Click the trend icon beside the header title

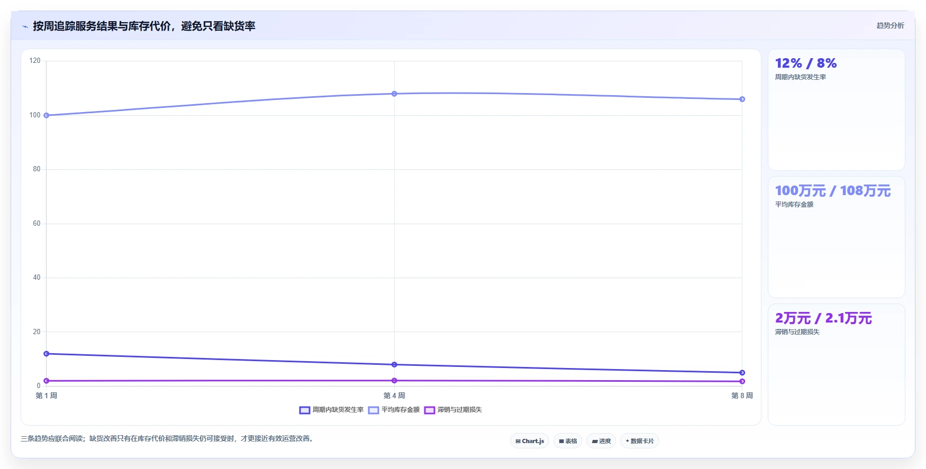click(x=25, y=26)
